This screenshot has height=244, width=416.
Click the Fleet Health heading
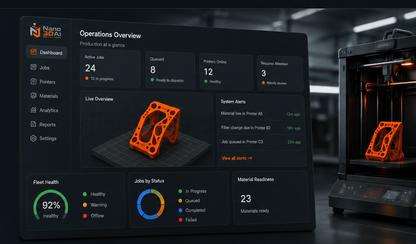[x=46, y=182]
